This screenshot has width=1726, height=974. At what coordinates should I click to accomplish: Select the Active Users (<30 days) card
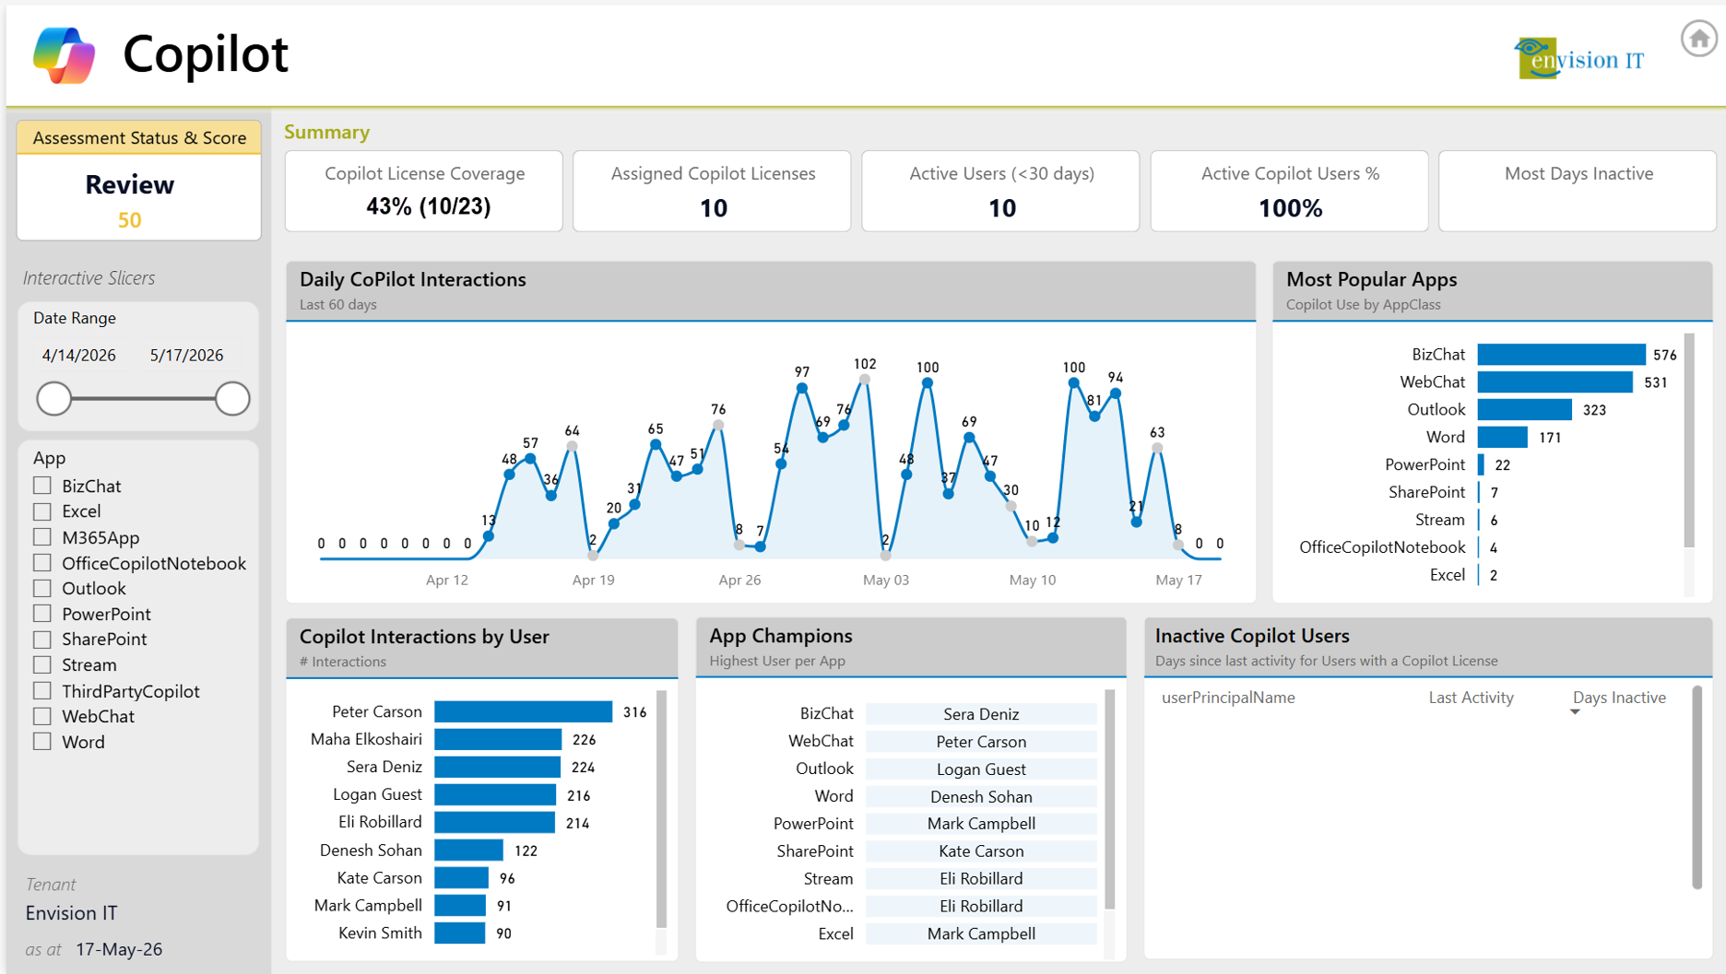point(1001,191)
